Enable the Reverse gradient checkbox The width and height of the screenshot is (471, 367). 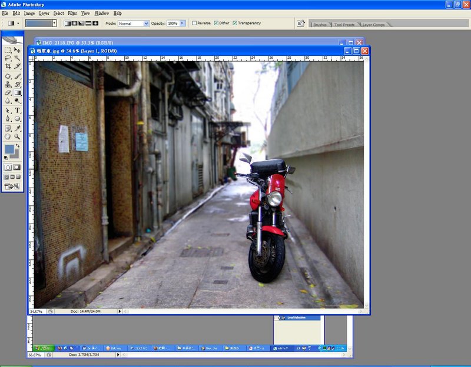[195, 24]
